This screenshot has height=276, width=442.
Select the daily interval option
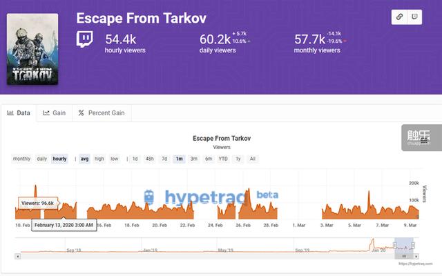tap(41, 159)
